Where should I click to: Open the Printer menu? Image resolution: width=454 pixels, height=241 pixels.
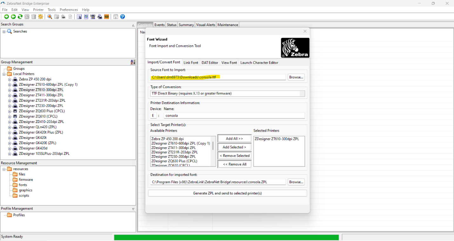pos(38,10)
